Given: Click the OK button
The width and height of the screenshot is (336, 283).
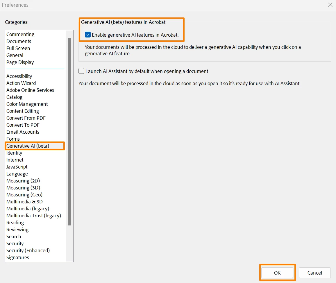Looking at the screenshot, I should click(x=277, y=273).
